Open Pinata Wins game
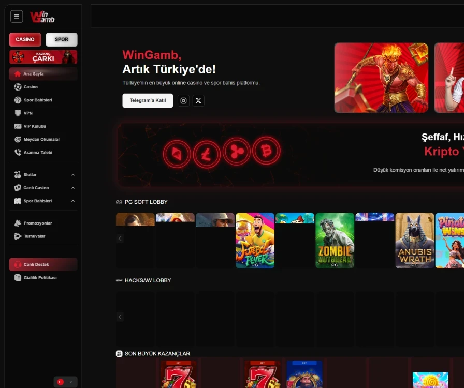The width and height of the screenshot is (464, 388). pos(450,241)
